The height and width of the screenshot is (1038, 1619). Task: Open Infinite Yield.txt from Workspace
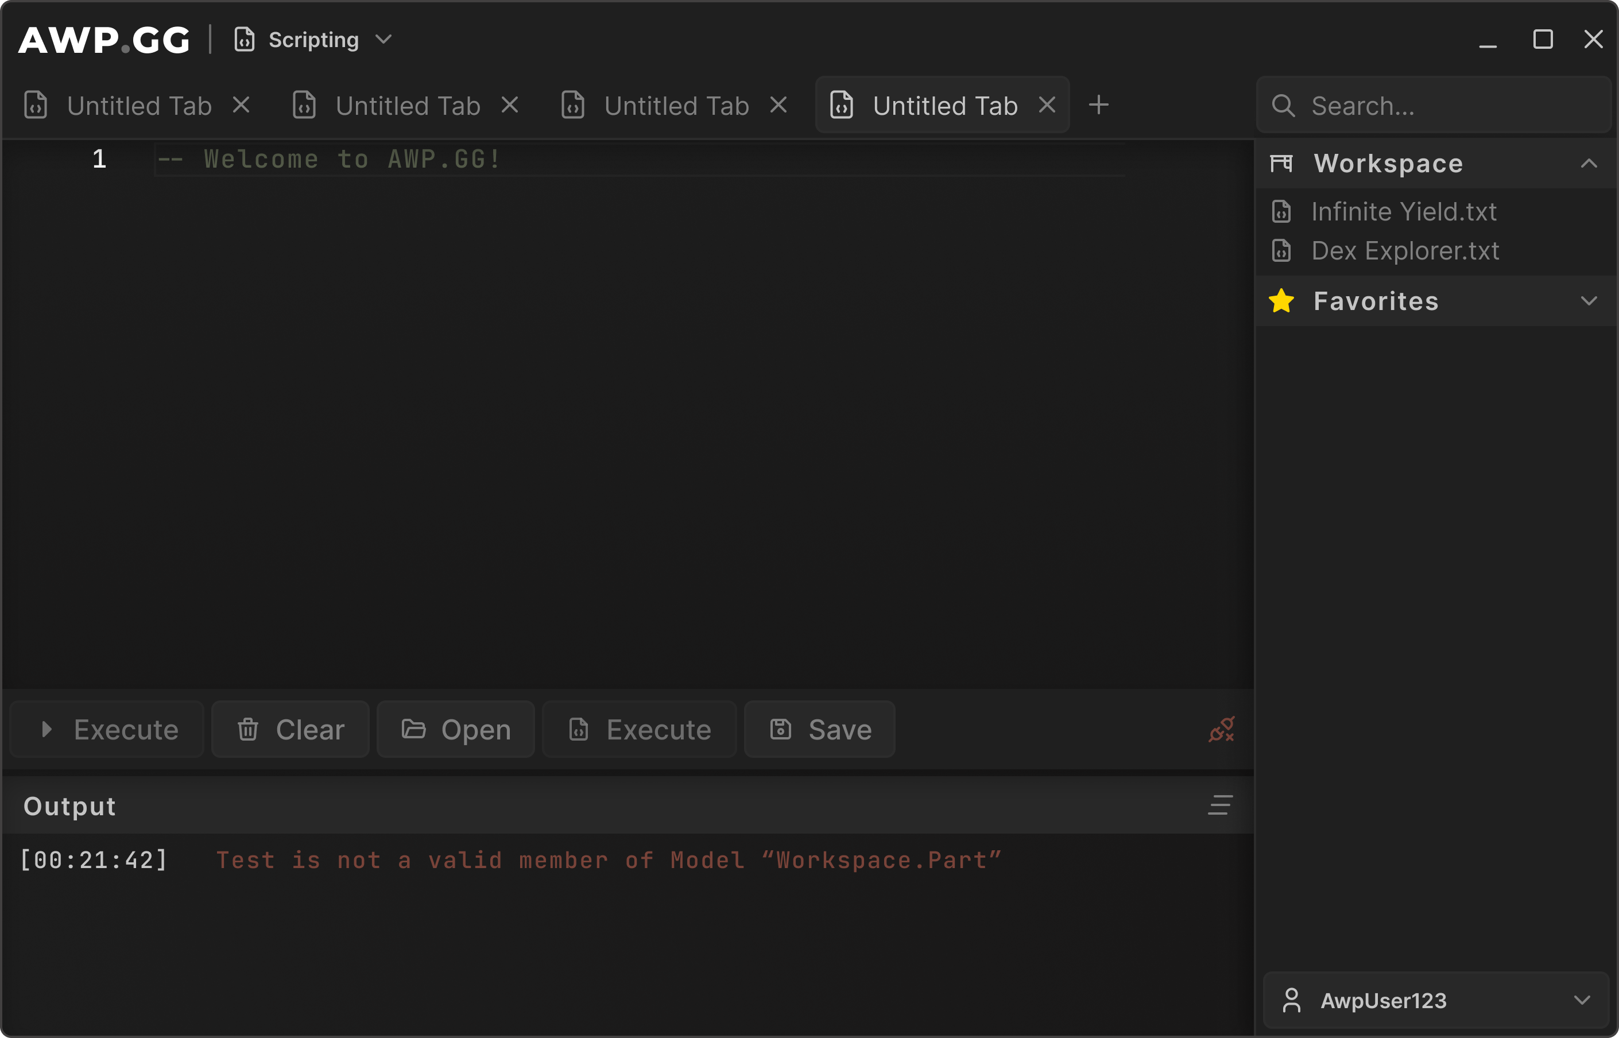click(x=1404, y=211)
